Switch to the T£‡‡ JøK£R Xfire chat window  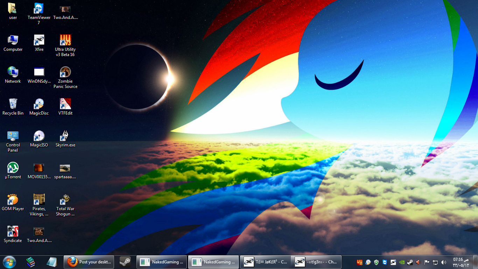tap(266, 262)
